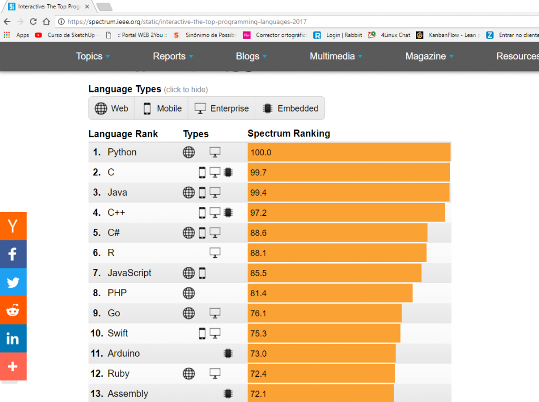Click the Python orange ranking bar

pyautogui.click(x=349, y=152)
